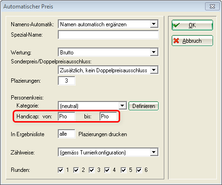Screen dimensions: 222x185
Task: Open the Zählweise dropdown
Action: point(154,152)
